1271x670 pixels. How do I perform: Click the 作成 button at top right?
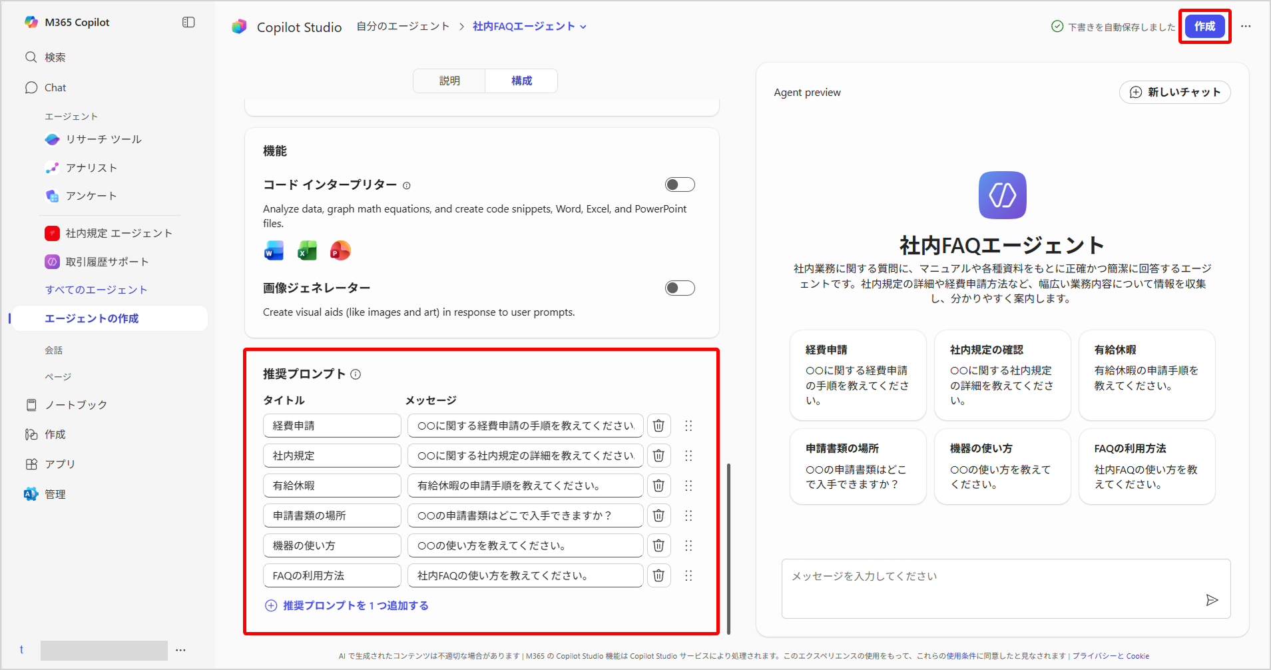tap(1204, 27)
